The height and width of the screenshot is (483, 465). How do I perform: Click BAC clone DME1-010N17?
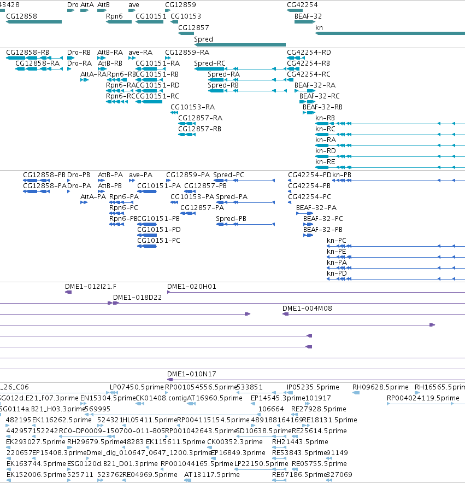tap(316, 380)
